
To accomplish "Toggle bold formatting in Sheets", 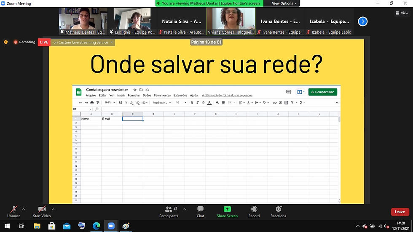I will point(192,103).
